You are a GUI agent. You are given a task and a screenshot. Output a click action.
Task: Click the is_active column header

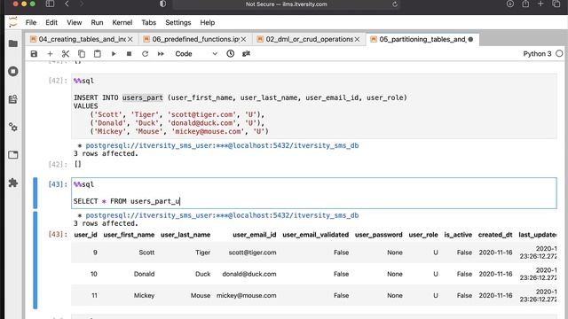click(458, 235)
